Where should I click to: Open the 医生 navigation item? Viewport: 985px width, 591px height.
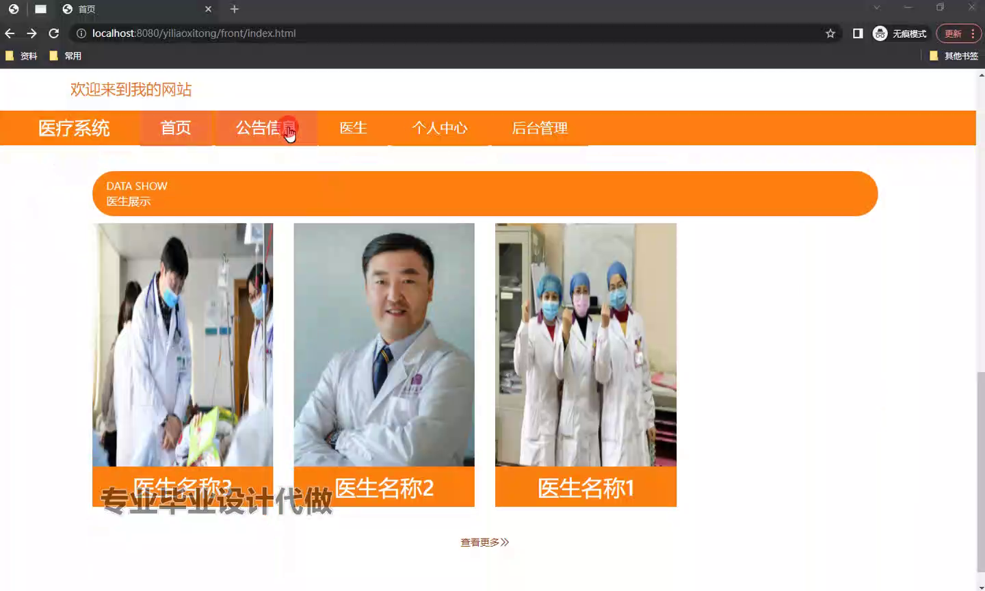tap(354, 128)
